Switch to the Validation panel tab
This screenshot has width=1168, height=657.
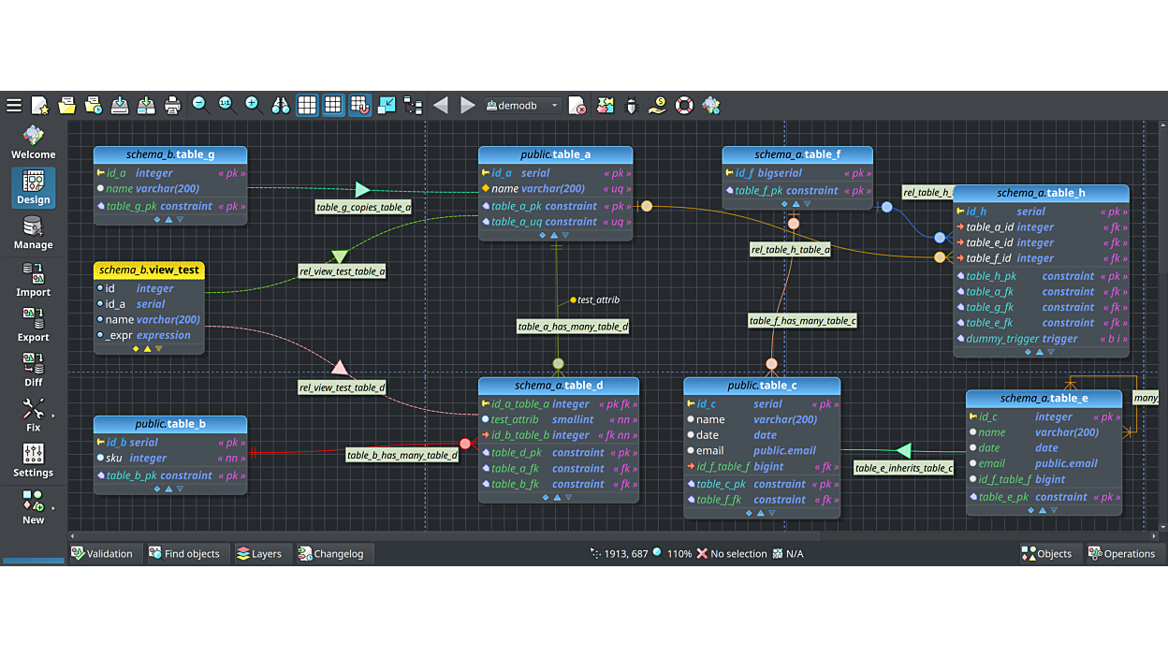pyautogui.click(x=102, y=554)
